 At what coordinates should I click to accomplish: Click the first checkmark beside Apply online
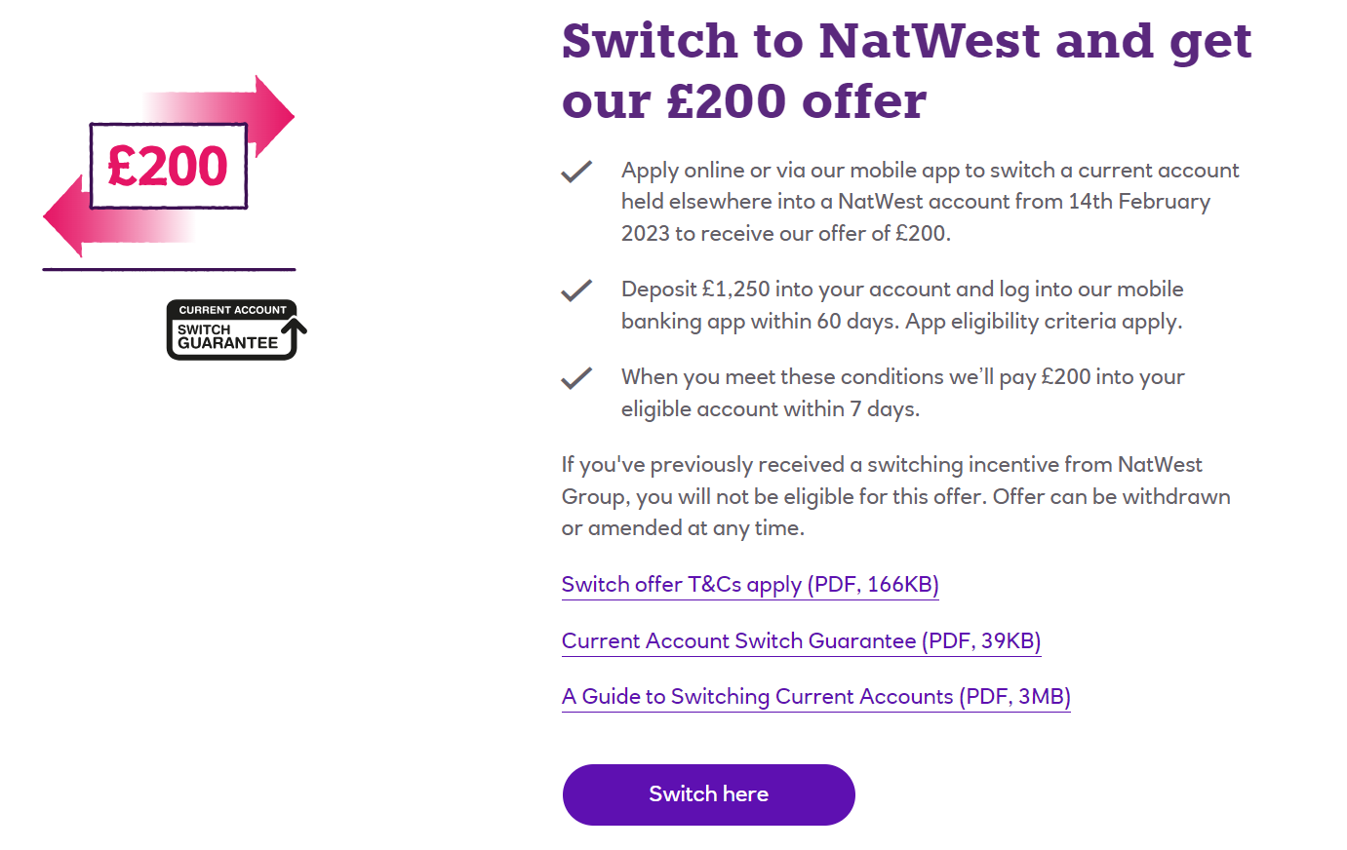tap(576, 172)
